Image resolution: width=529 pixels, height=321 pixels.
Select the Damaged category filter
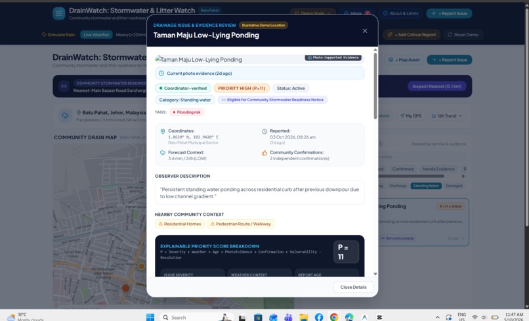click(454, 186)
